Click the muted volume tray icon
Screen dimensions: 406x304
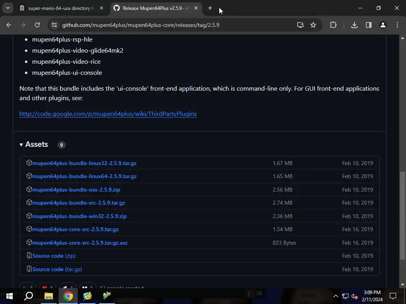coord(354,296)
